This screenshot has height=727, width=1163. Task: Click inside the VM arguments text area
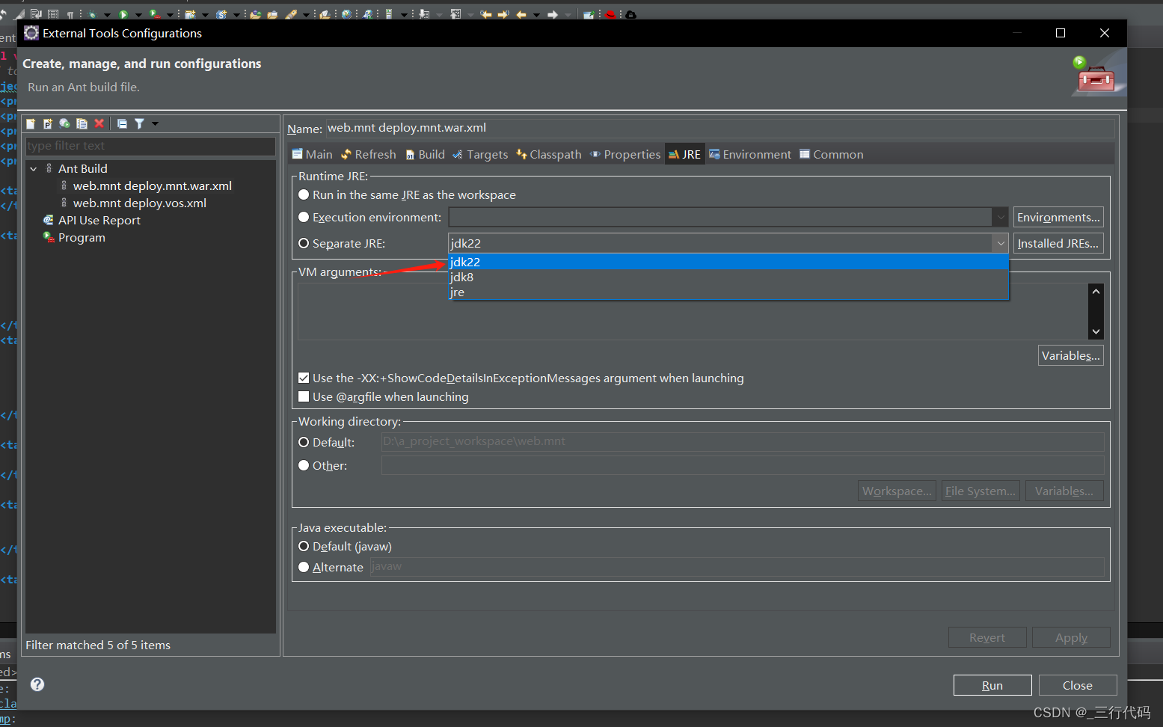[693, 311]
